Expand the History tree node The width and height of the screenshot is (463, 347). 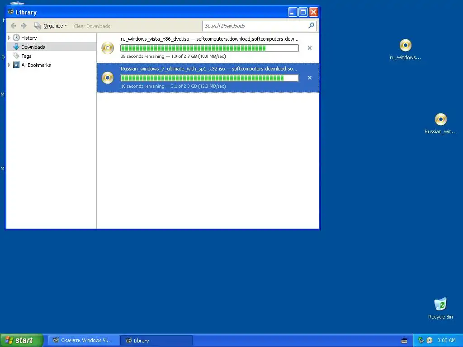click(x=9, y=38)
